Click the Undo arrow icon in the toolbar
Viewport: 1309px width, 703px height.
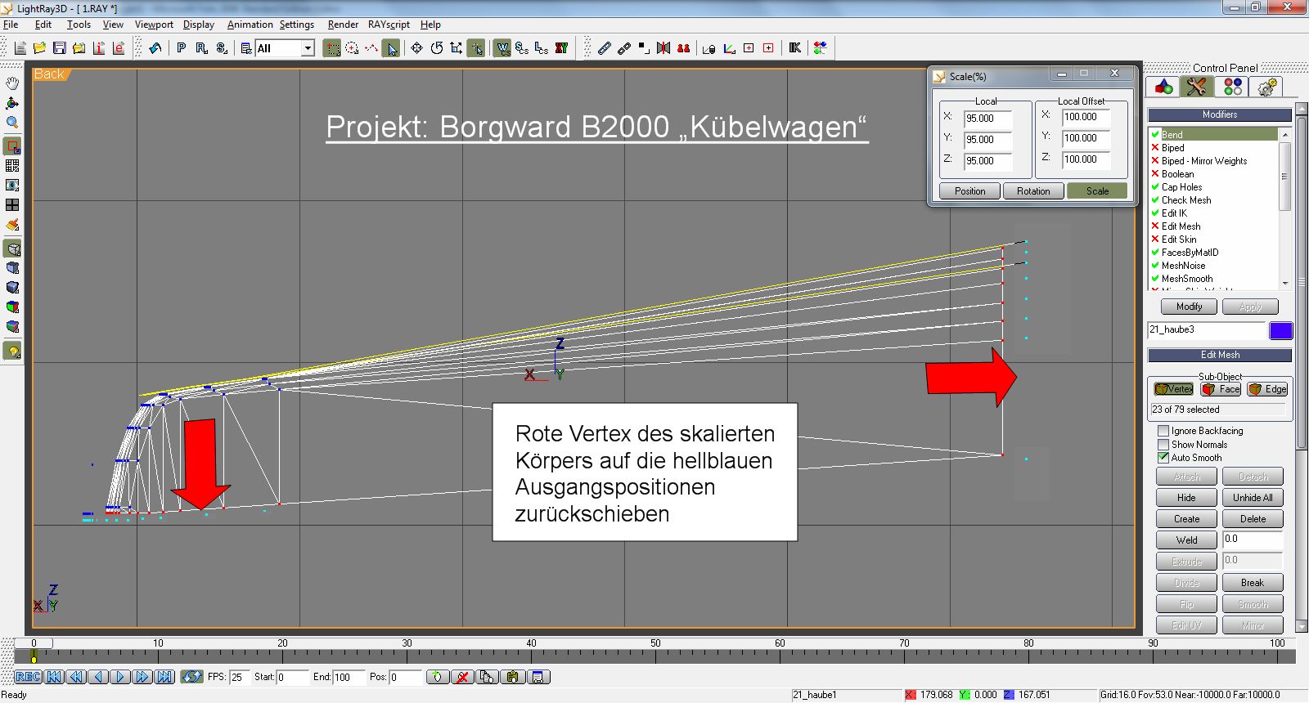[155, 48]
